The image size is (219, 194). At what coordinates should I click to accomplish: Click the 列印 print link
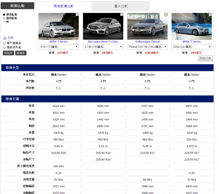click(11, 38)
